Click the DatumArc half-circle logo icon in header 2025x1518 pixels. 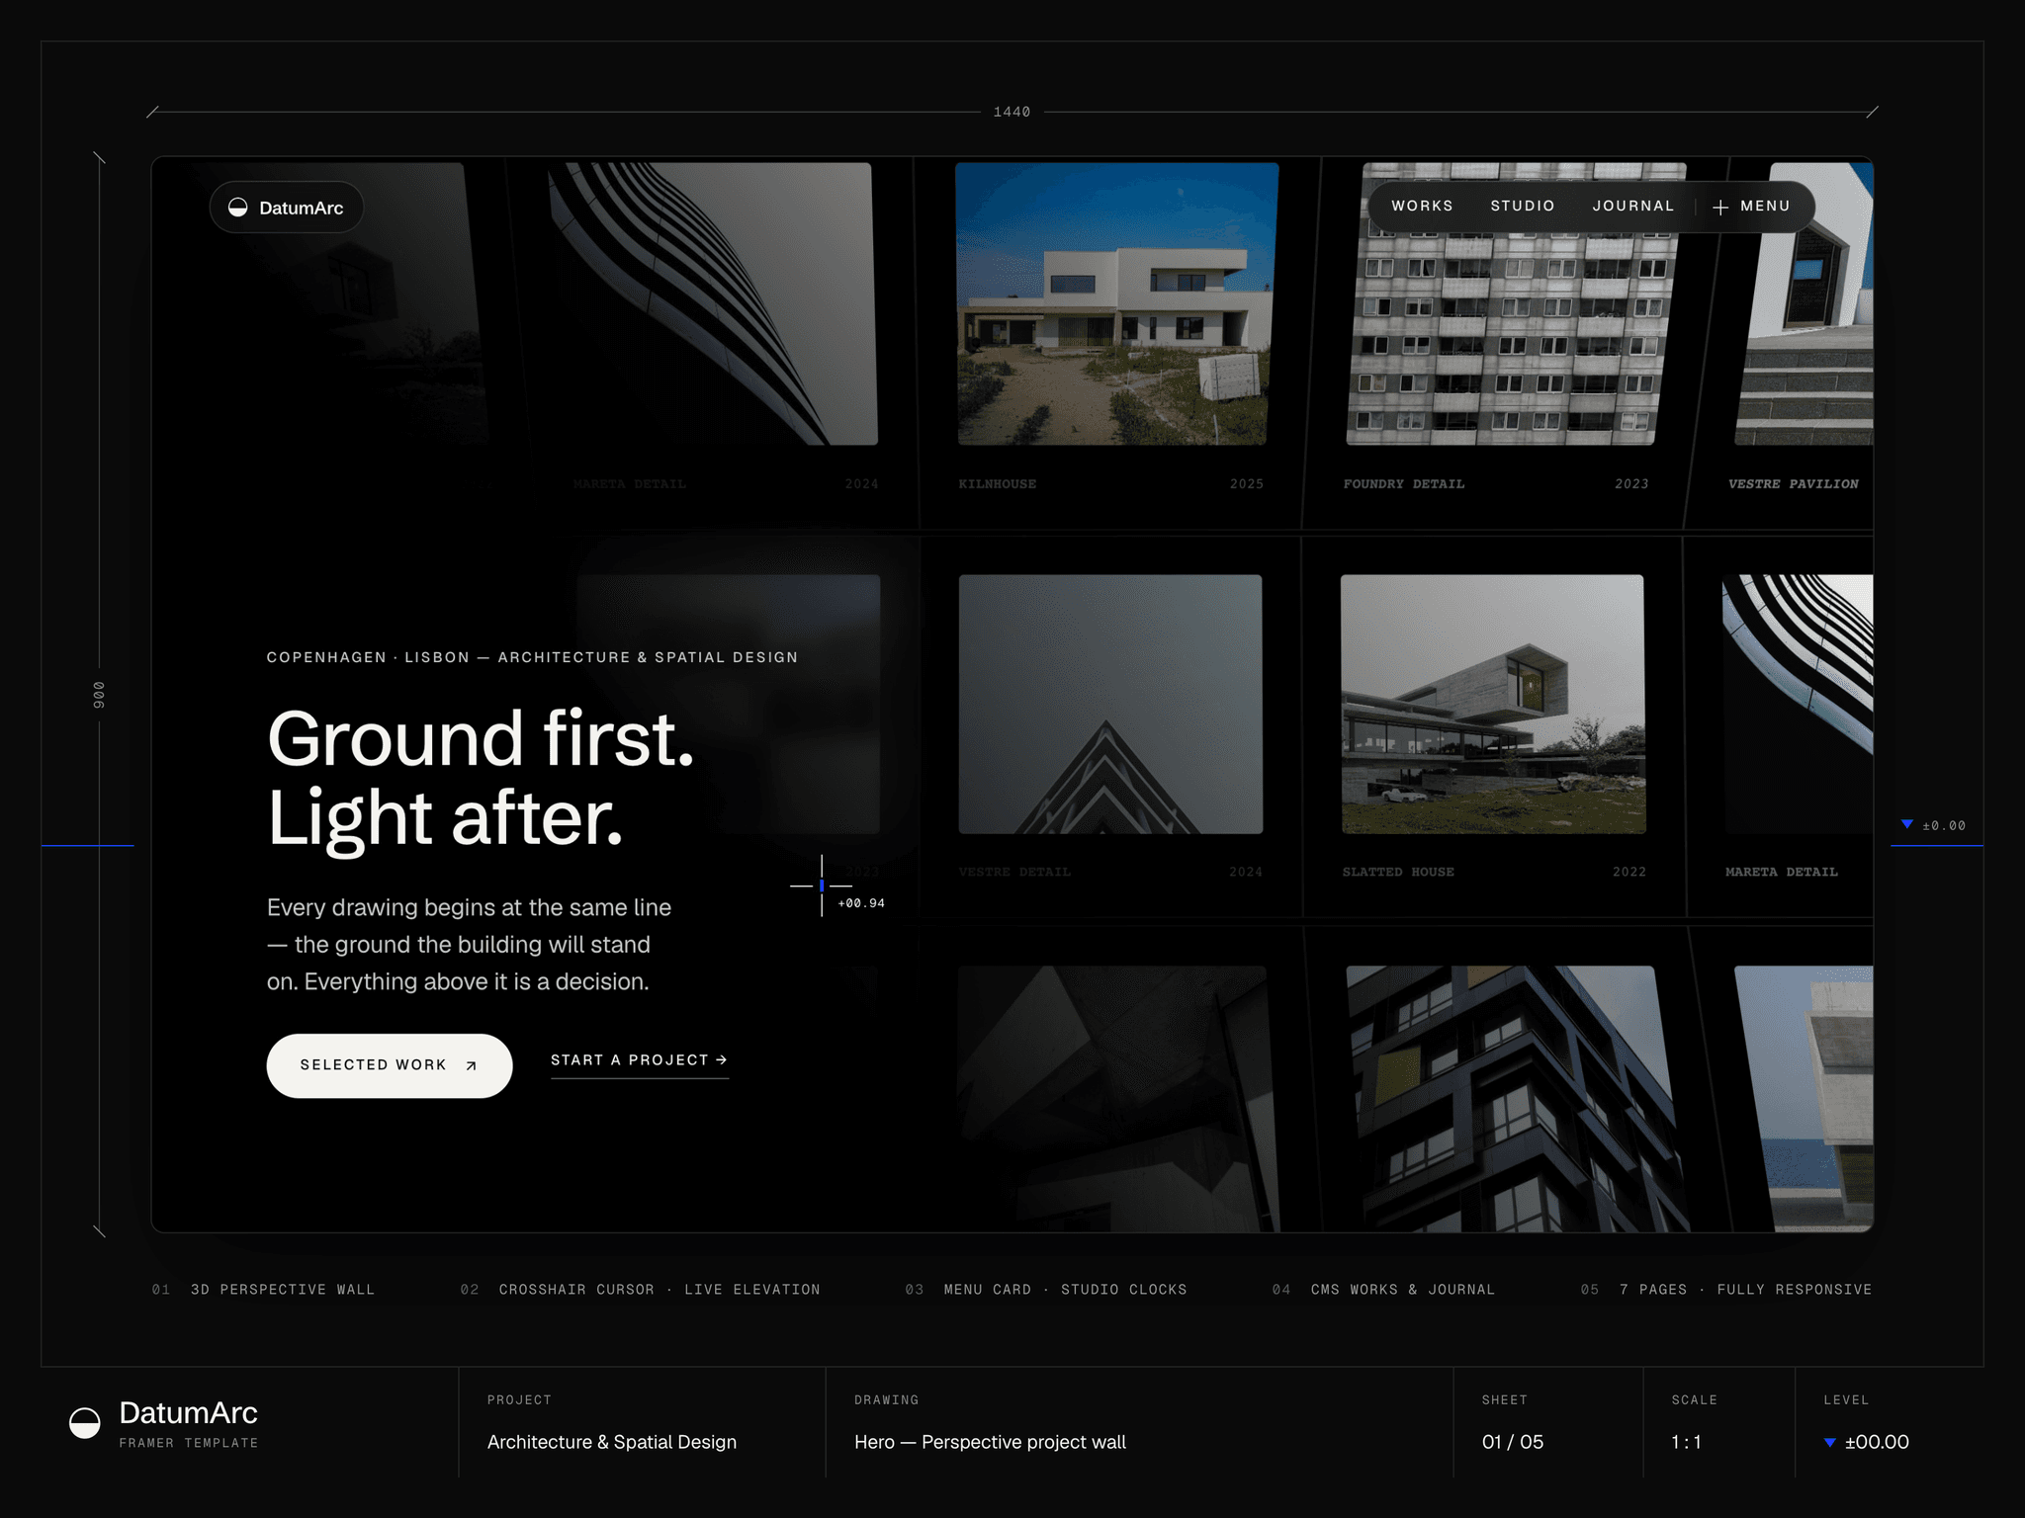(x=238, y=207)
